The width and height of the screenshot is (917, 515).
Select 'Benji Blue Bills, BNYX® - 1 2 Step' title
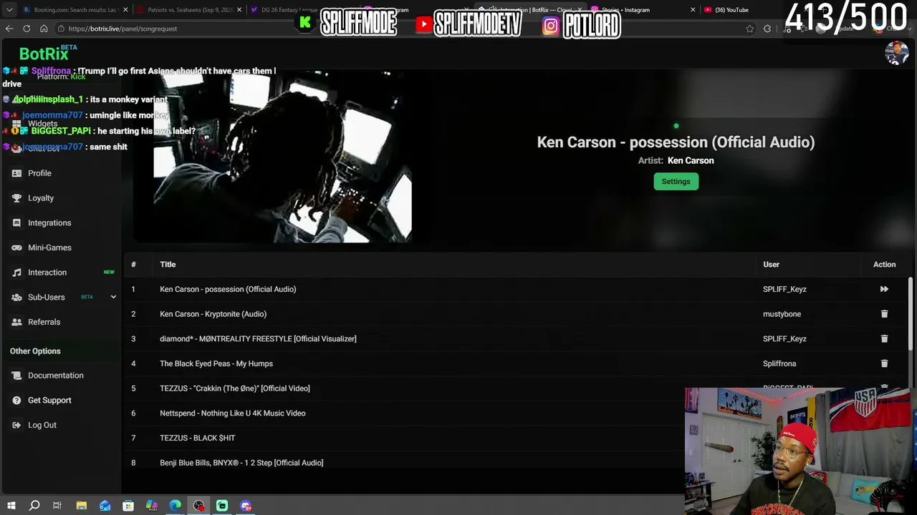[x=241, y=463]
